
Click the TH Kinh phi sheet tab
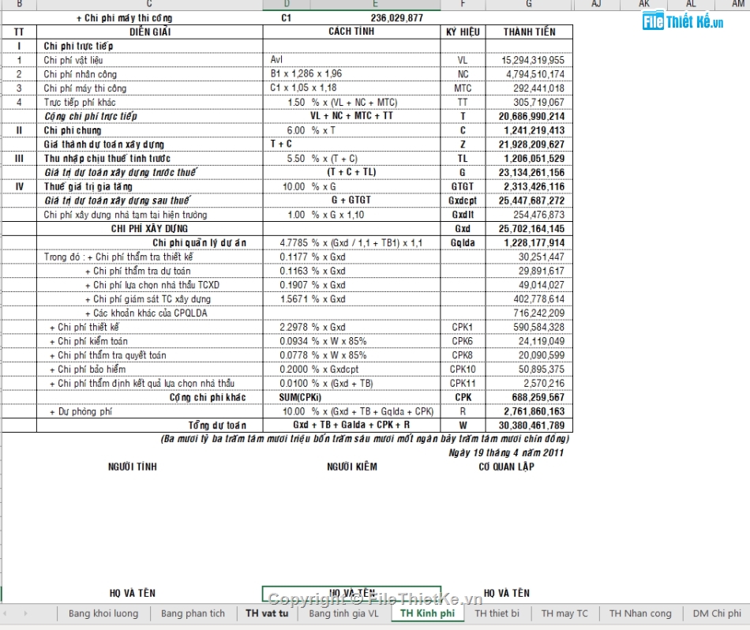(427, 613)
